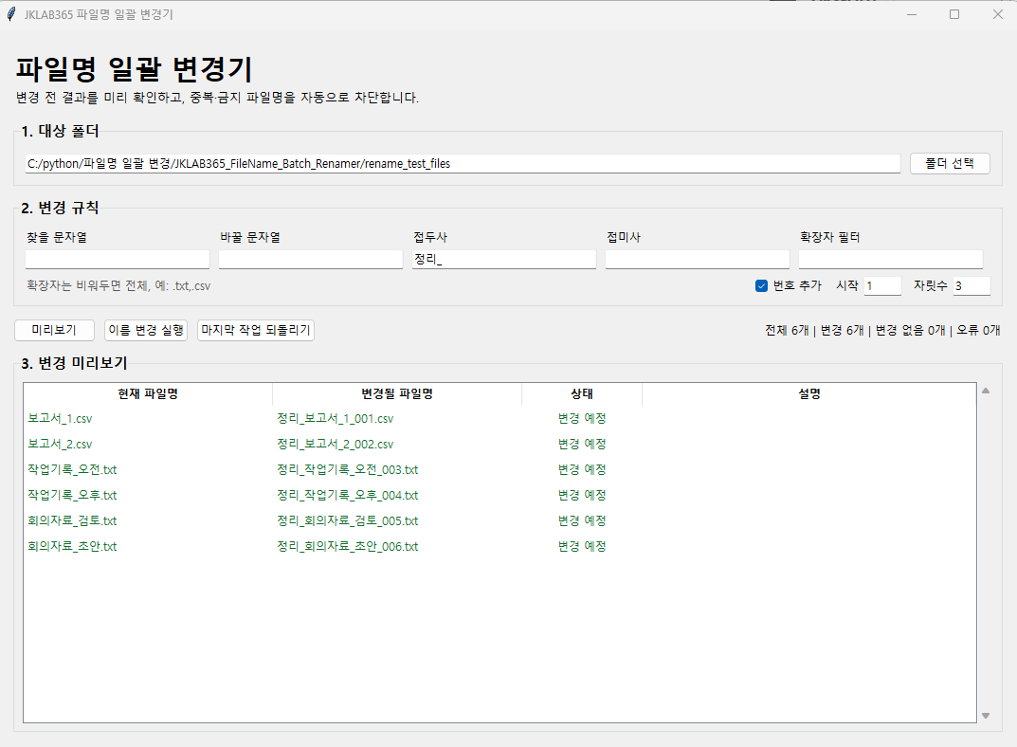Close the JKLAB365 window

click(997, 14)
